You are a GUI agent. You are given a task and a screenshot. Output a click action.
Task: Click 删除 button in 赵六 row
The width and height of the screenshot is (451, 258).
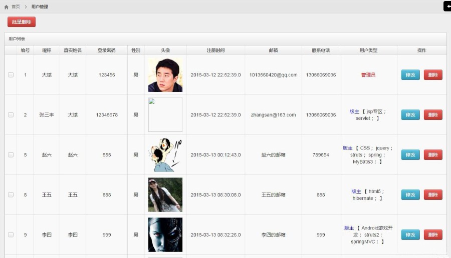point(433,154)
